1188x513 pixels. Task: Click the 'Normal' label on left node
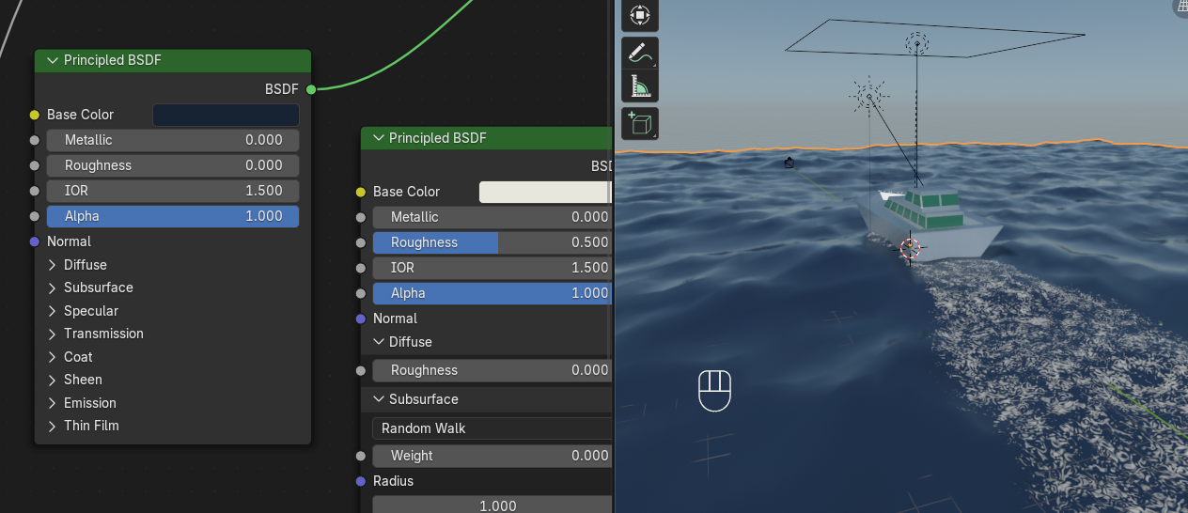[69, 241]
